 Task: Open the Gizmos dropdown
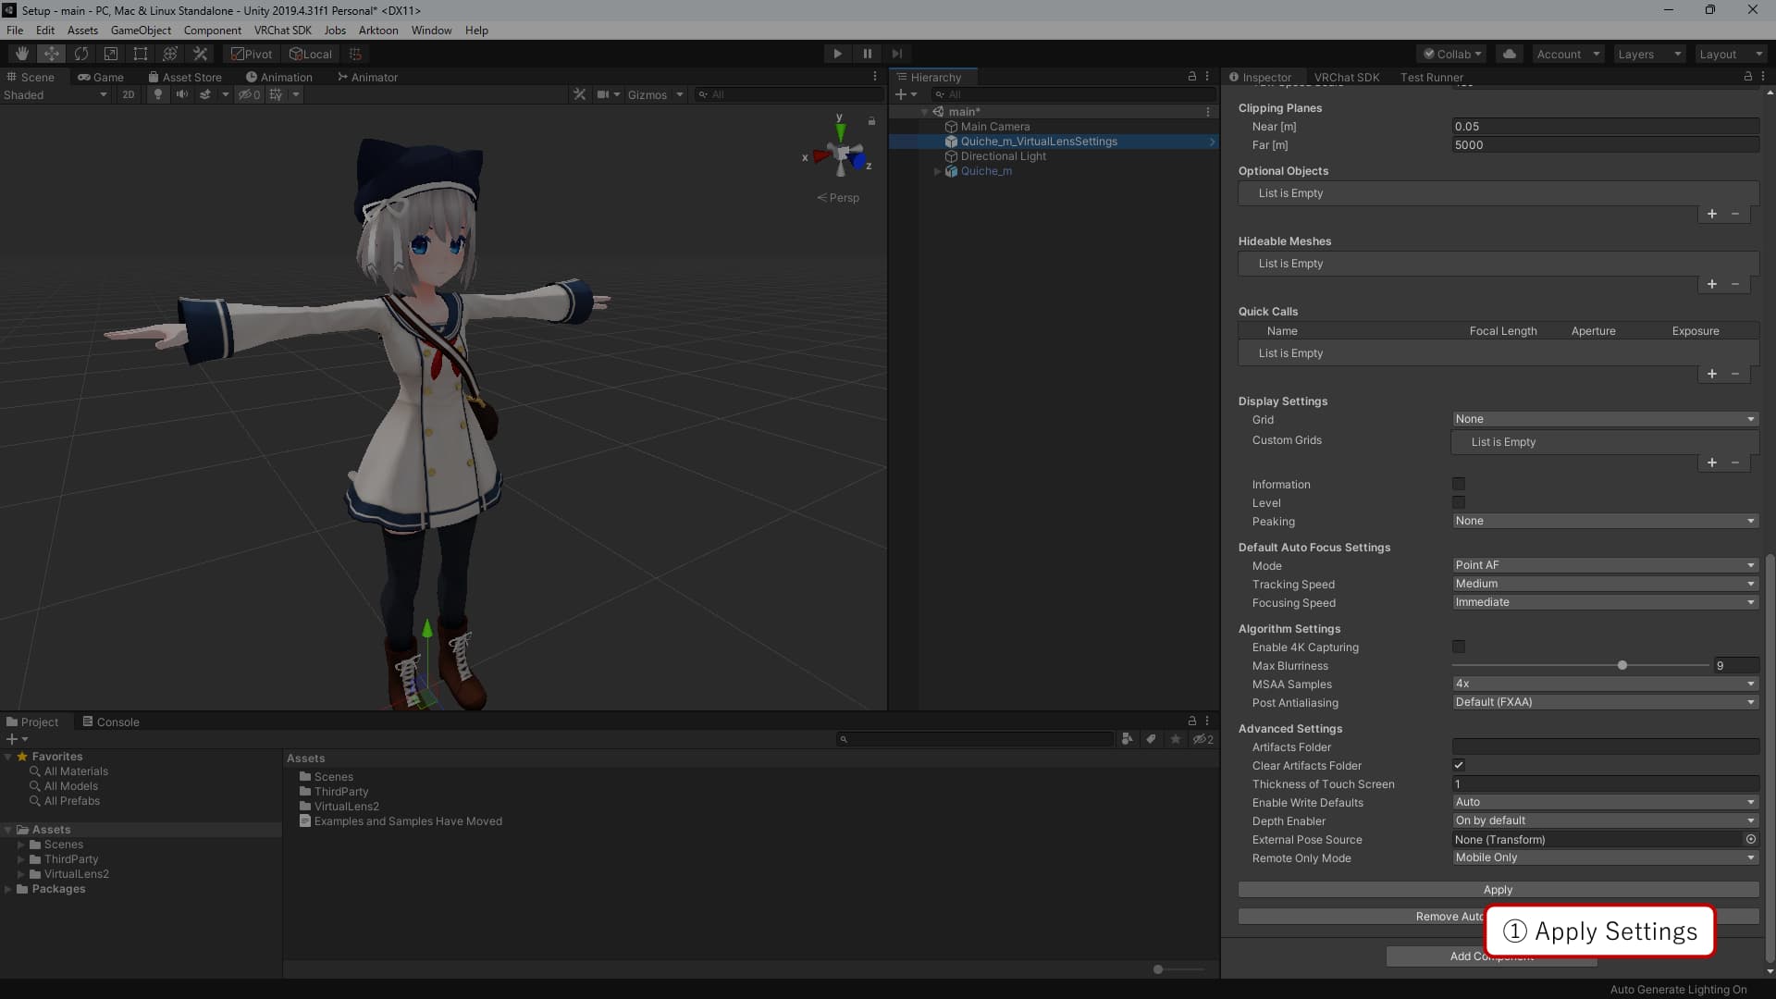click(655, 94)
